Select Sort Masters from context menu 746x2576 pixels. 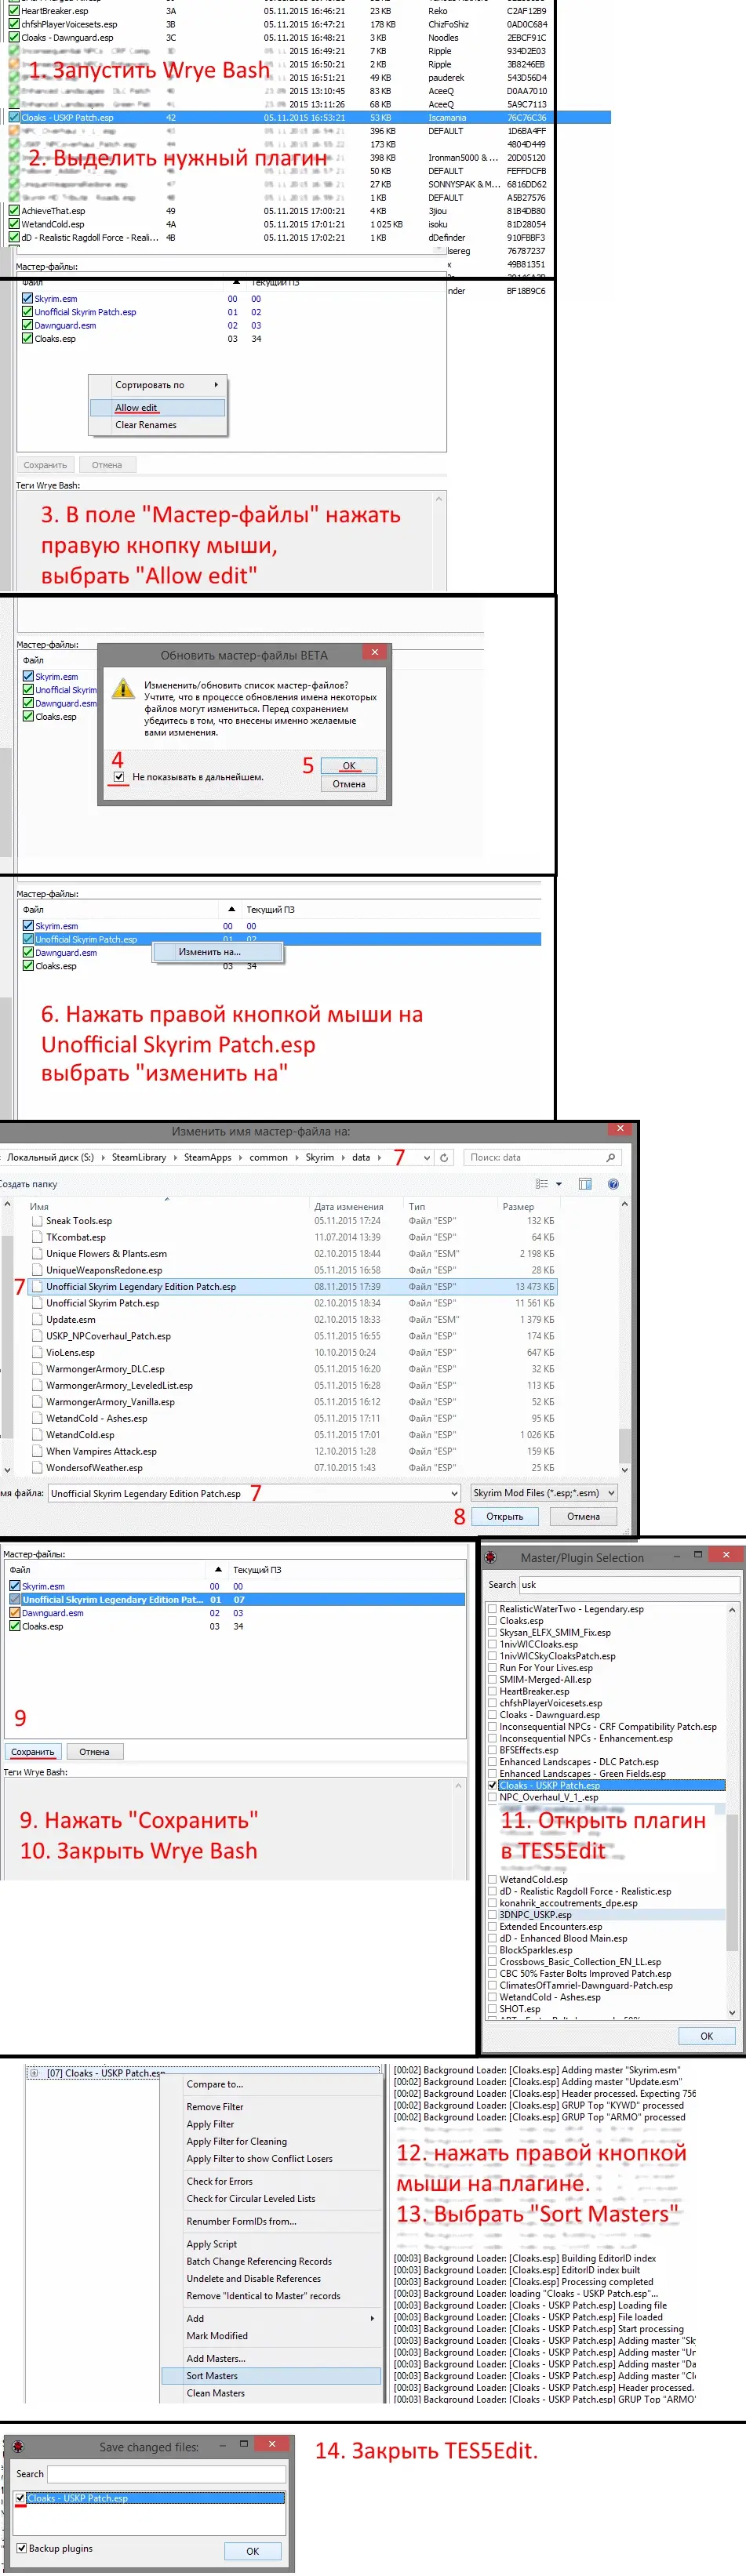pyautogui.click(x=212, y=2375)
